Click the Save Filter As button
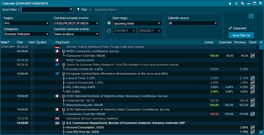 241,35
